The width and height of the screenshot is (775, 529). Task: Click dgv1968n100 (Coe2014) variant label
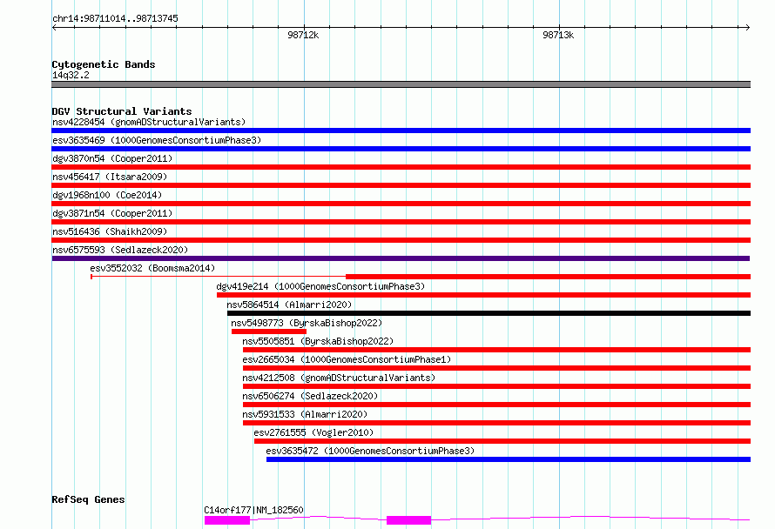coord(107,195)
